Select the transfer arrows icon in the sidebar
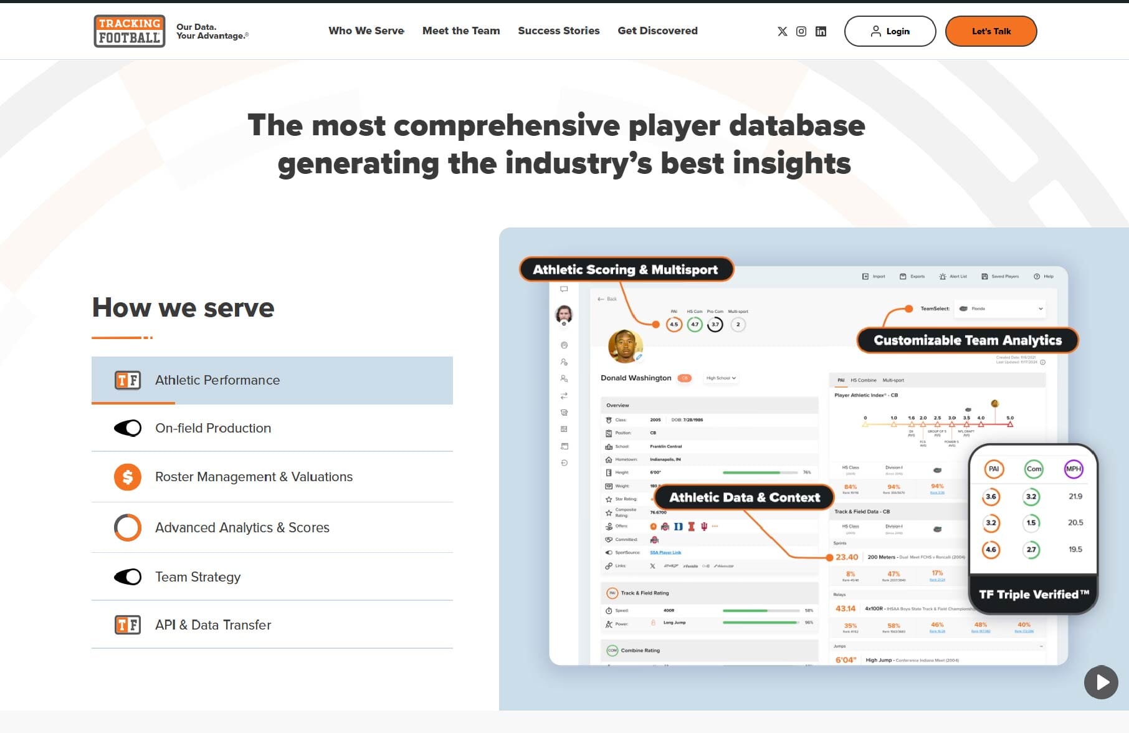The height and width of the screenshot is (733, 1129). click(564, 395)
